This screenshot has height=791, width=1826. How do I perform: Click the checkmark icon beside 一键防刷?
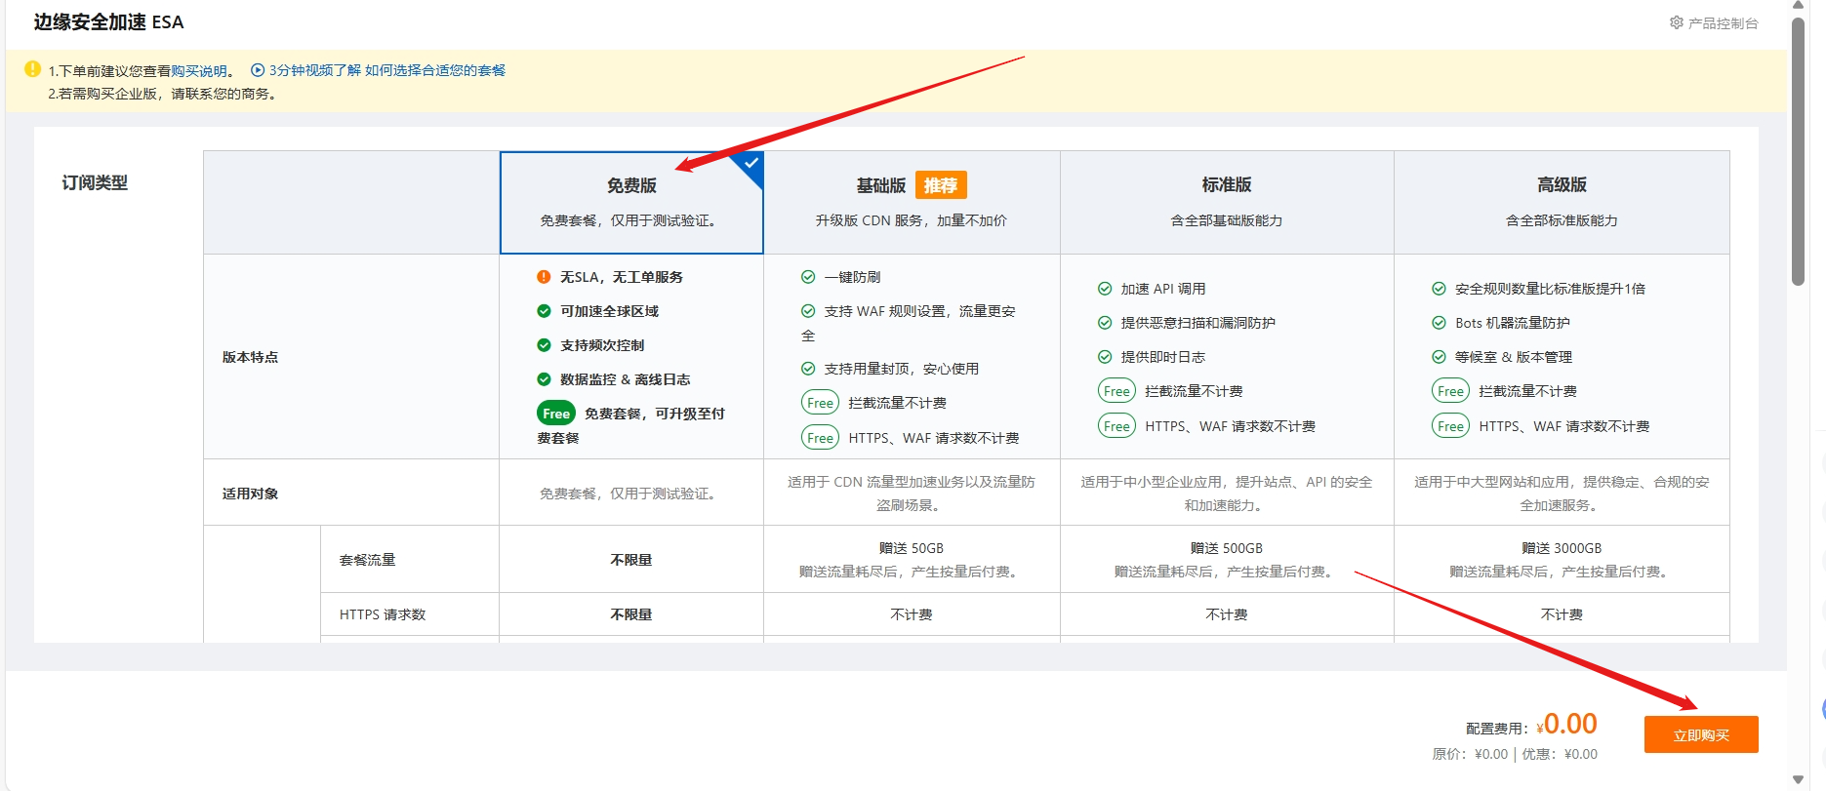[808, 277]
